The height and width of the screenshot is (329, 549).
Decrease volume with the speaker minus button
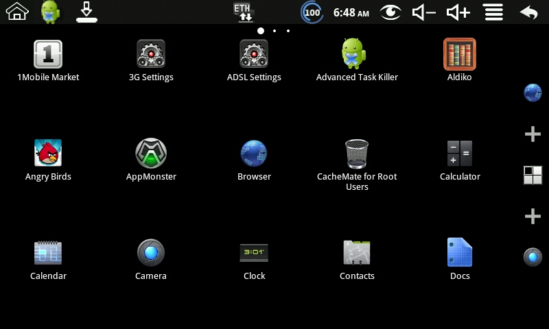423,12
